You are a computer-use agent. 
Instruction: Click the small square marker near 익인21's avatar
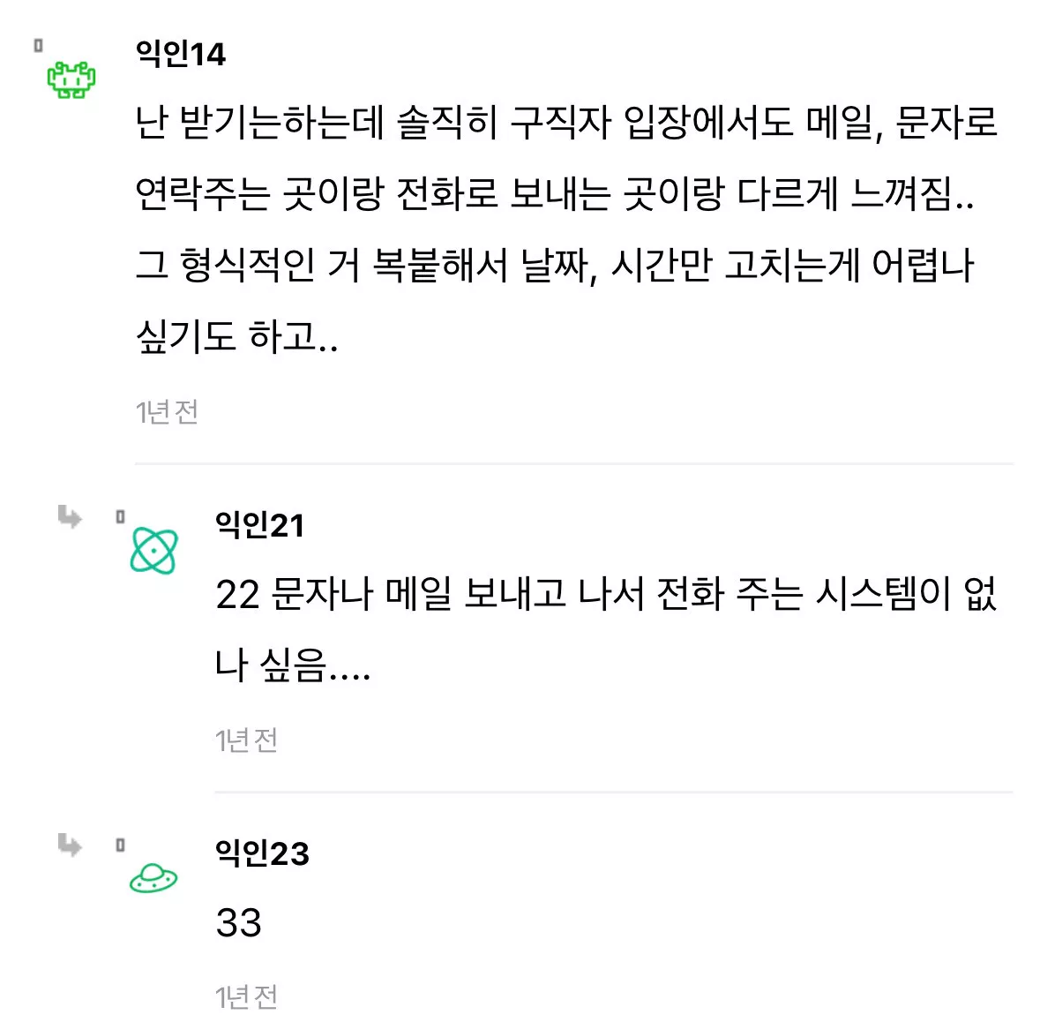click(x=120, y=517)
